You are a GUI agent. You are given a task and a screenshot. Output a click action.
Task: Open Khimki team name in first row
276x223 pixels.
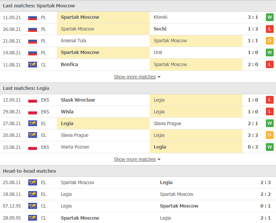pyautogui.click(x=160, y=17)
